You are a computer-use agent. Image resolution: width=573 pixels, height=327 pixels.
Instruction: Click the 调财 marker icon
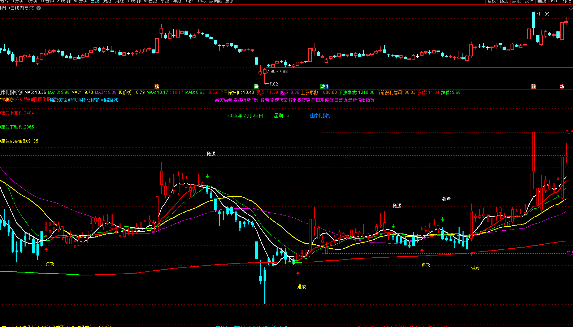click(x=324, y=87)
